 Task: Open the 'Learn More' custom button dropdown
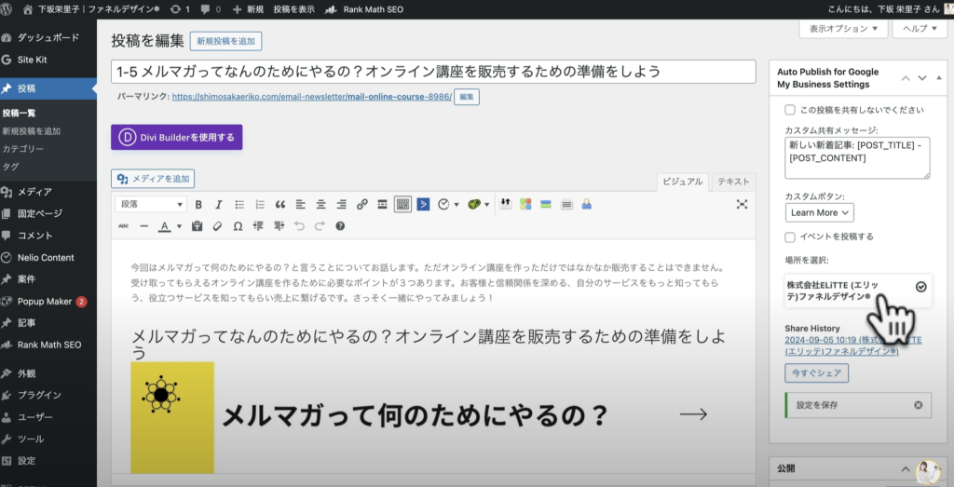coord(819,212)
